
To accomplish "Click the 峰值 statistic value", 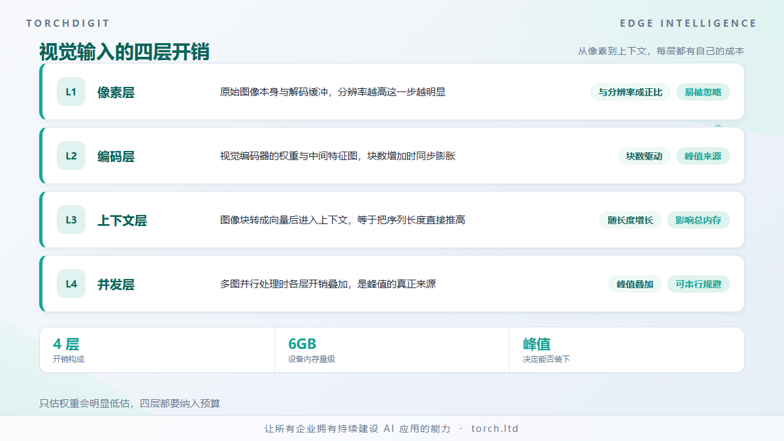I will tap(537, 344).
